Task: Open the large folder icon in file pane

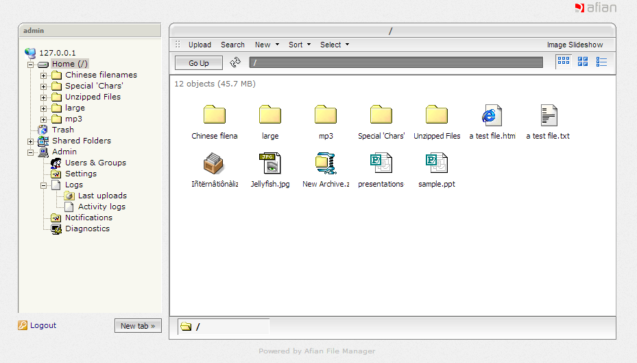Action: pos(270,114)
